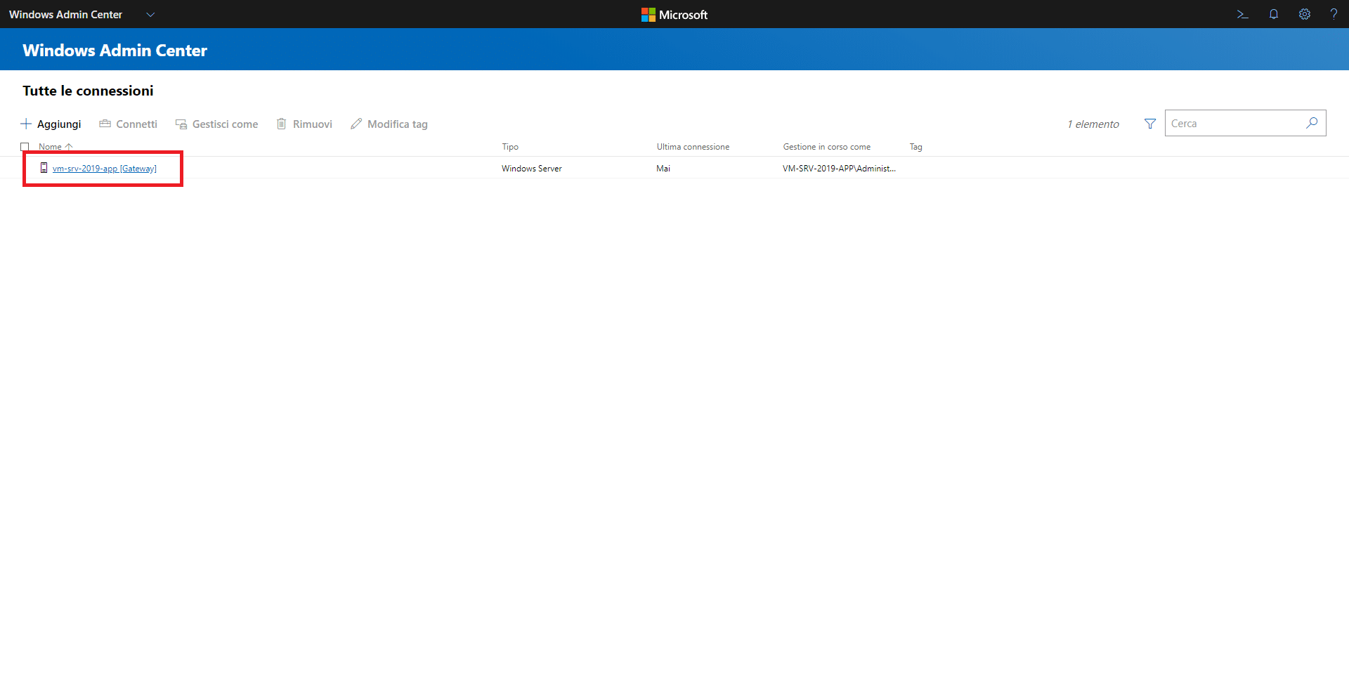
Task: Click Aggiungi to add a connection
Action: pyautogui.click(x=51, y=124)
